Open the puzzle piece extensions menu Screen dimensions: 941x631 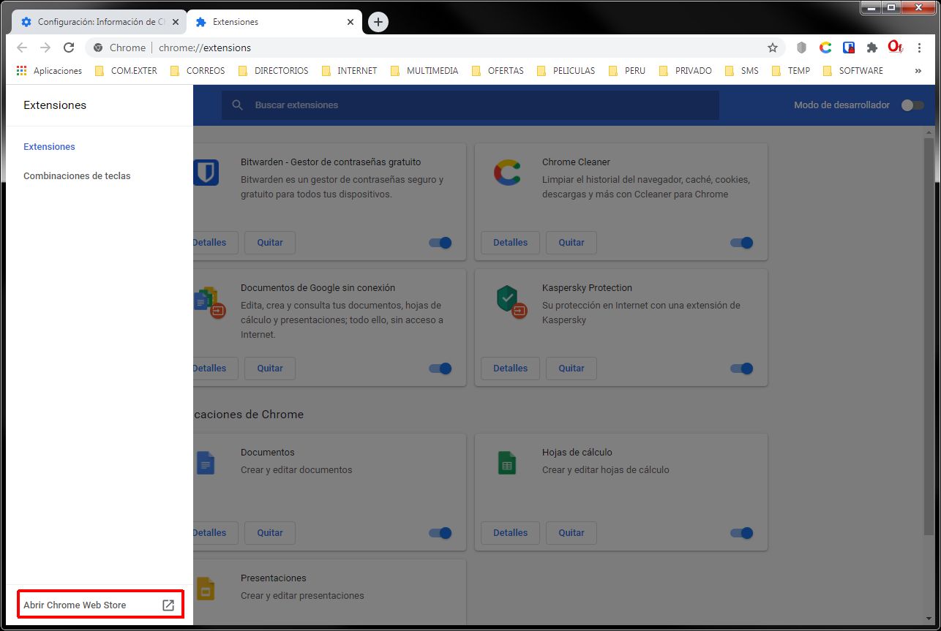871,48
